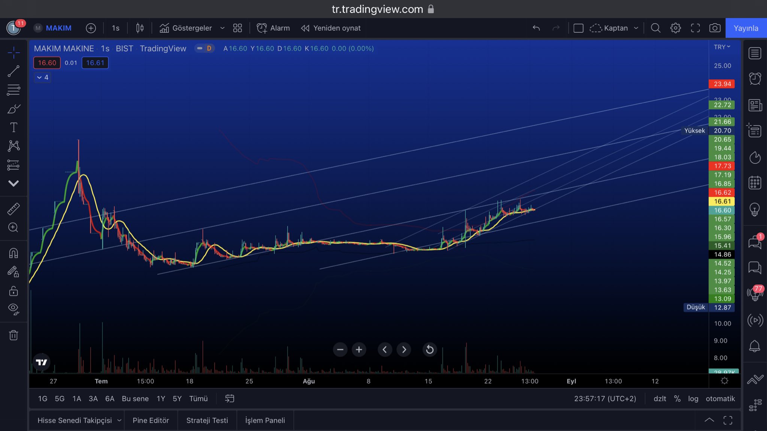This screenshot has width=767, height=431.
Task: Reset the chart view
Action: pyautogui.click(x=430, y=349)
